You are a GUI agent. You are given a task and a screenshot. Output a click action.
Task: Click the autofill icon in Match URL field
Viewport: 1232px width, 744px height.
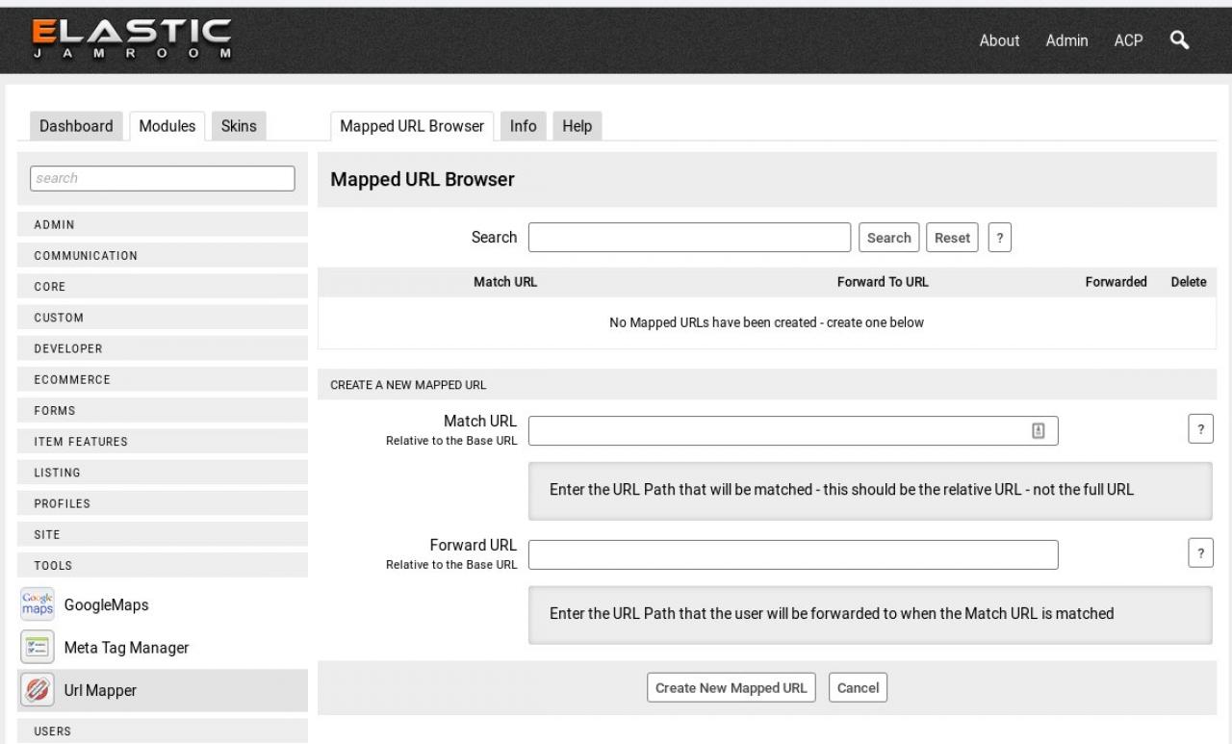click(1039, 431)
